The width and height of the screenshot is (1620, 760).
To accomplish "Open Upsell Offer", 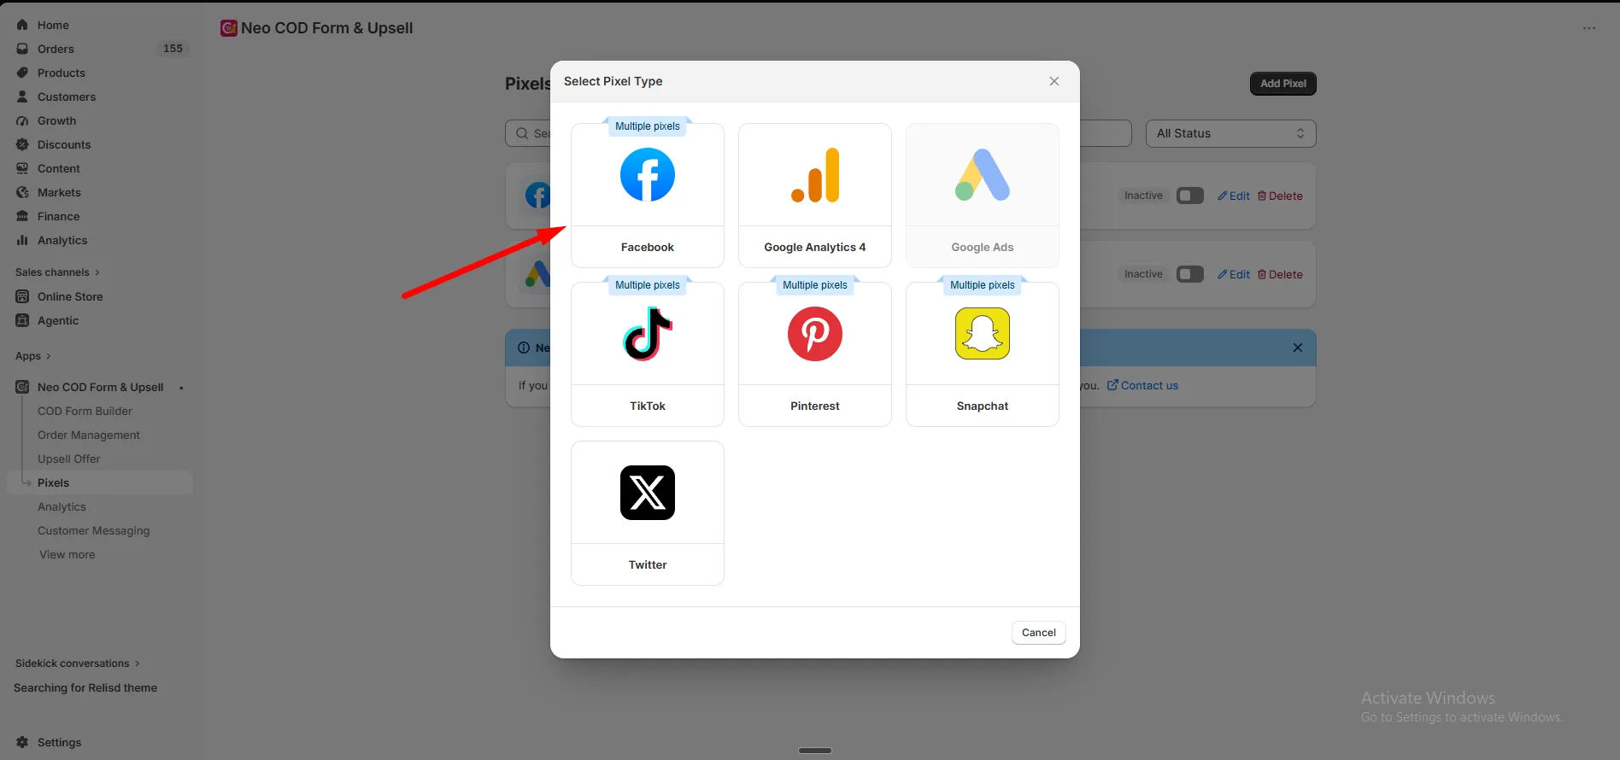I will click(x=68, y=459).
